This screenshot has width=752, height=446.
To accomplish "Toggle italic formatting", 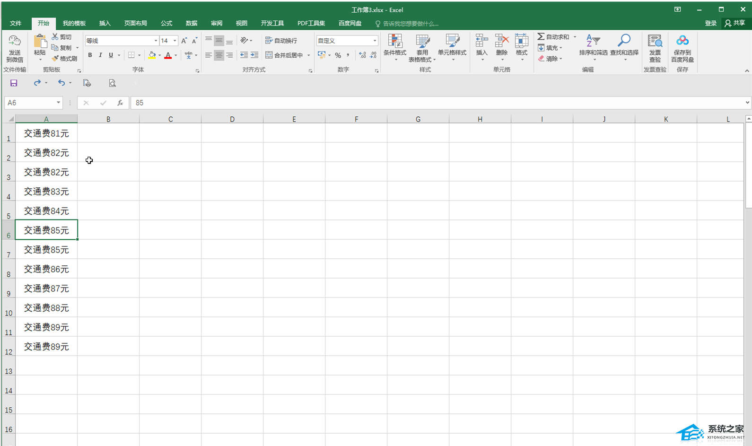I will (x=100, y=55).
